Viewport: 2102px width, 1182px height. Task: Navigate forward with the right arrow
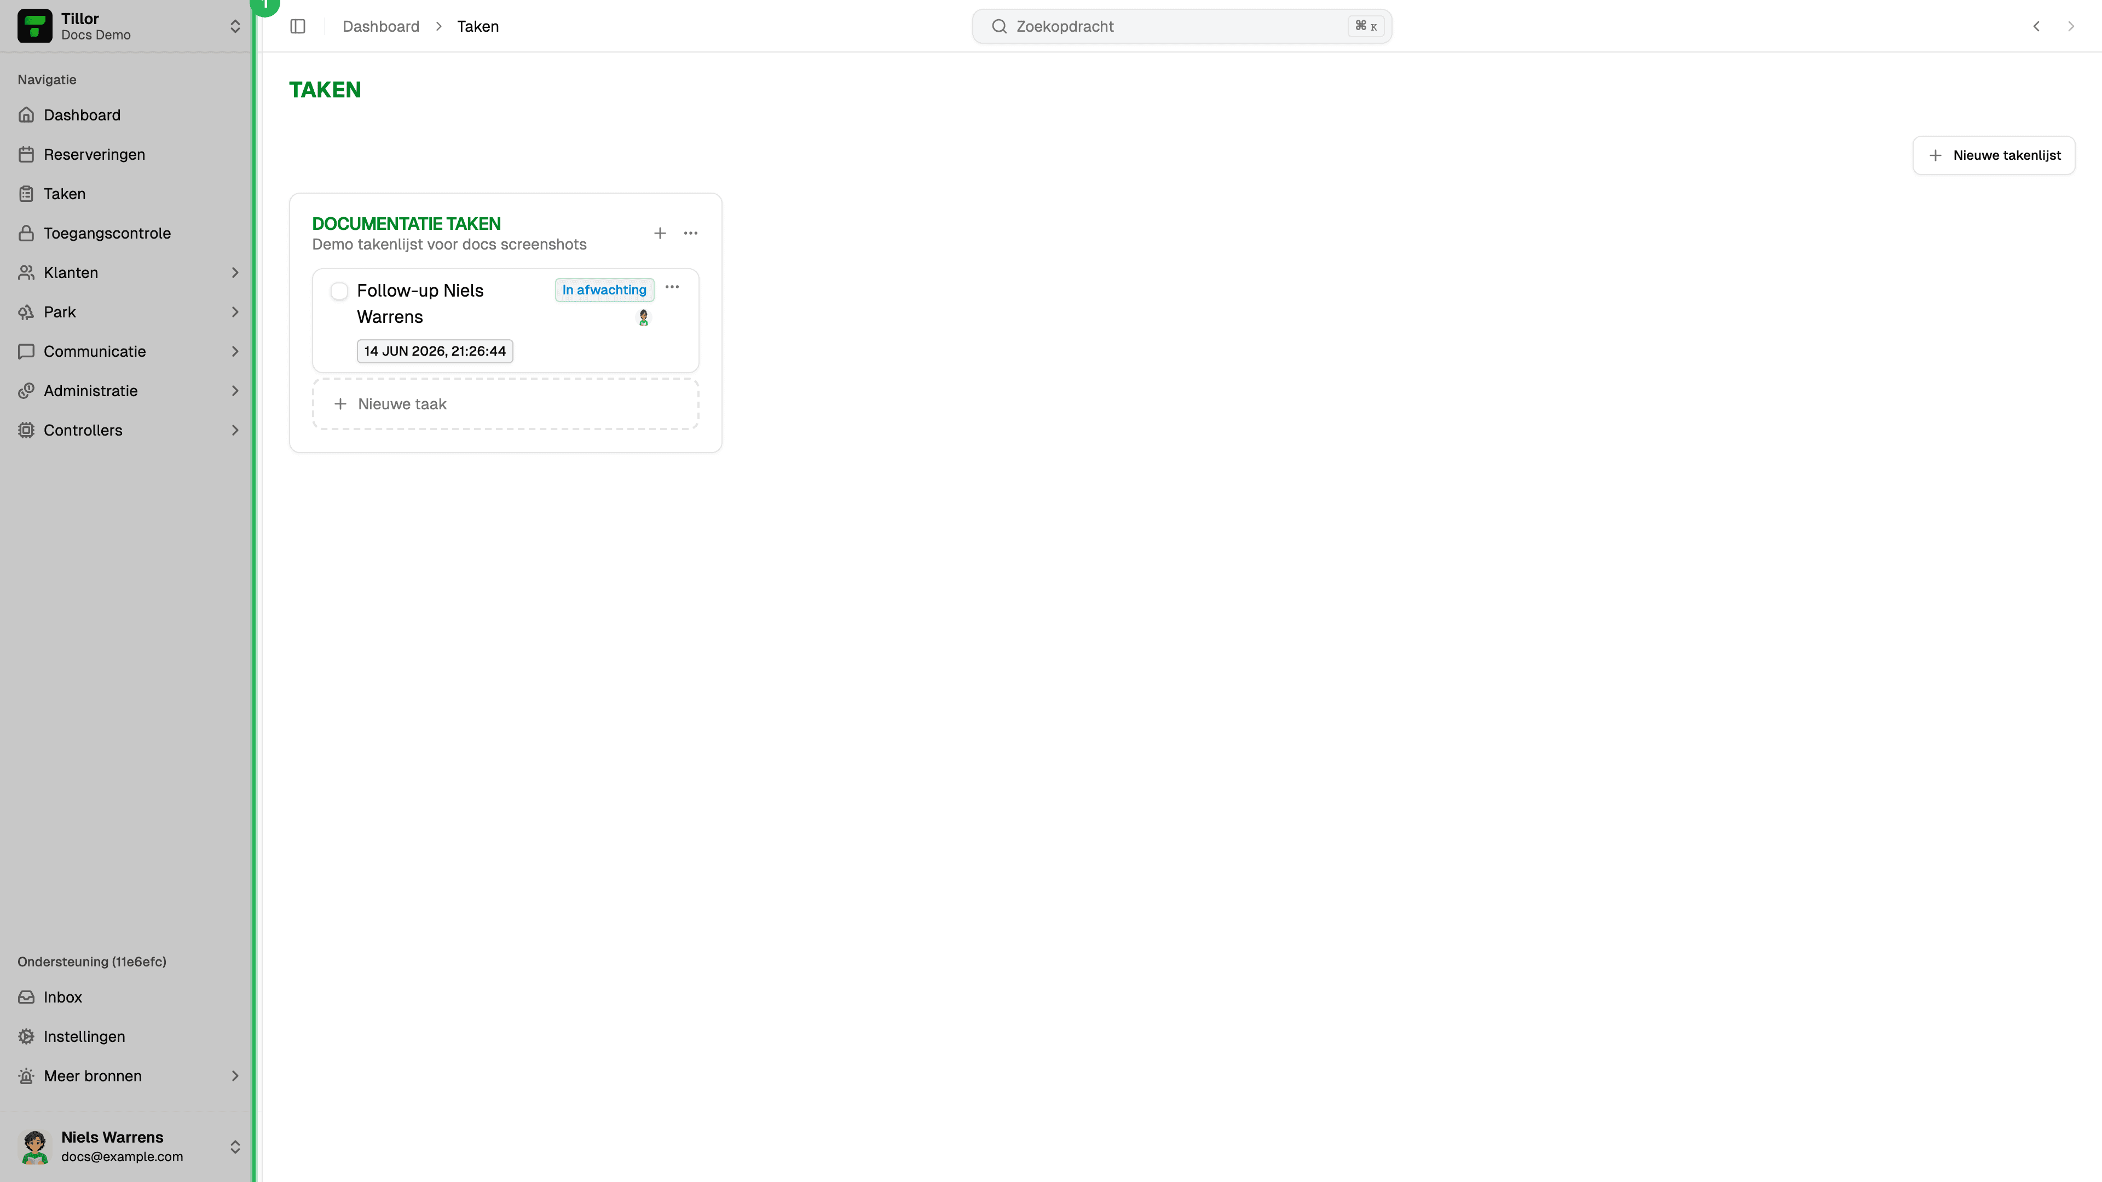click(2071, 26)
